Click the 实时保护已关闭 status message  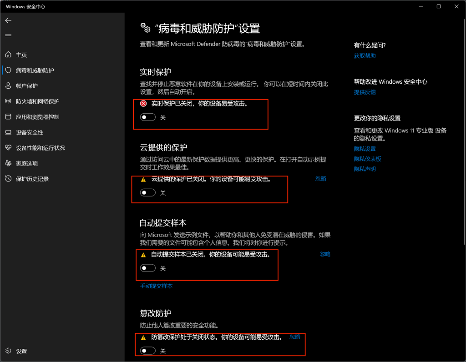(x=199, y=103)
